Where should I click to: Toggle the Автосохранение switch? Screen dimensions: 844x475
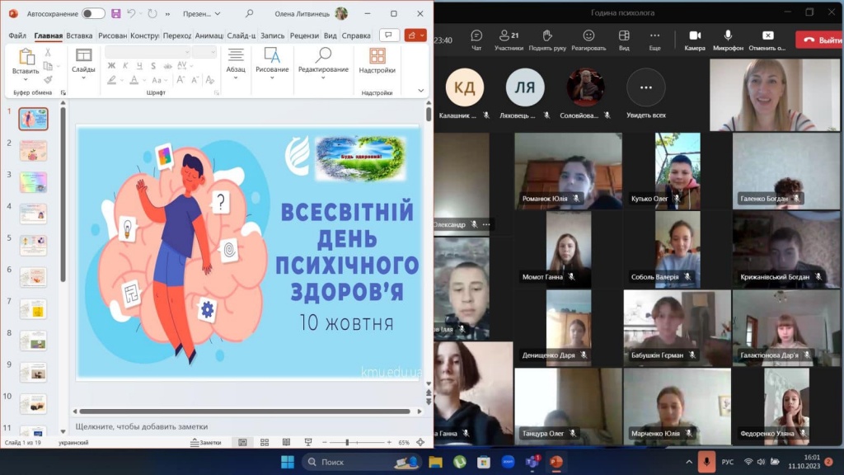(93, 14)
